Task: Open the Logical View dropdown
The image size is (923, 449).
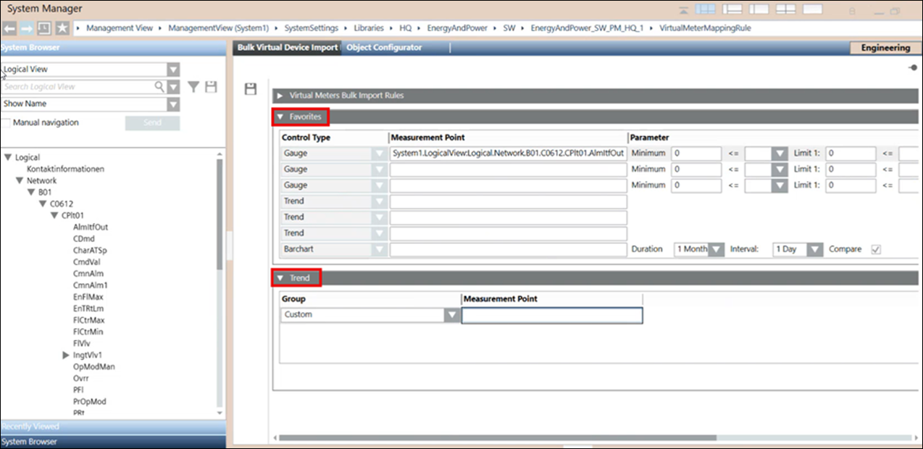Action: 90,70
